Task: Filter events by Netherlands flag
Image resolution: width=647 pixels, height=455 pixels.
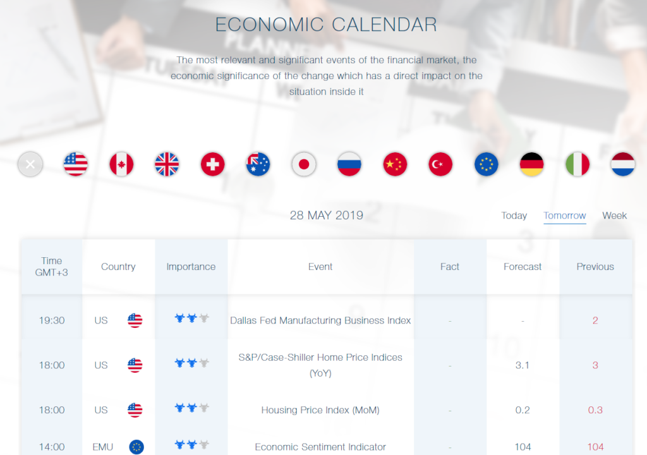Action: tap(622, 164)
